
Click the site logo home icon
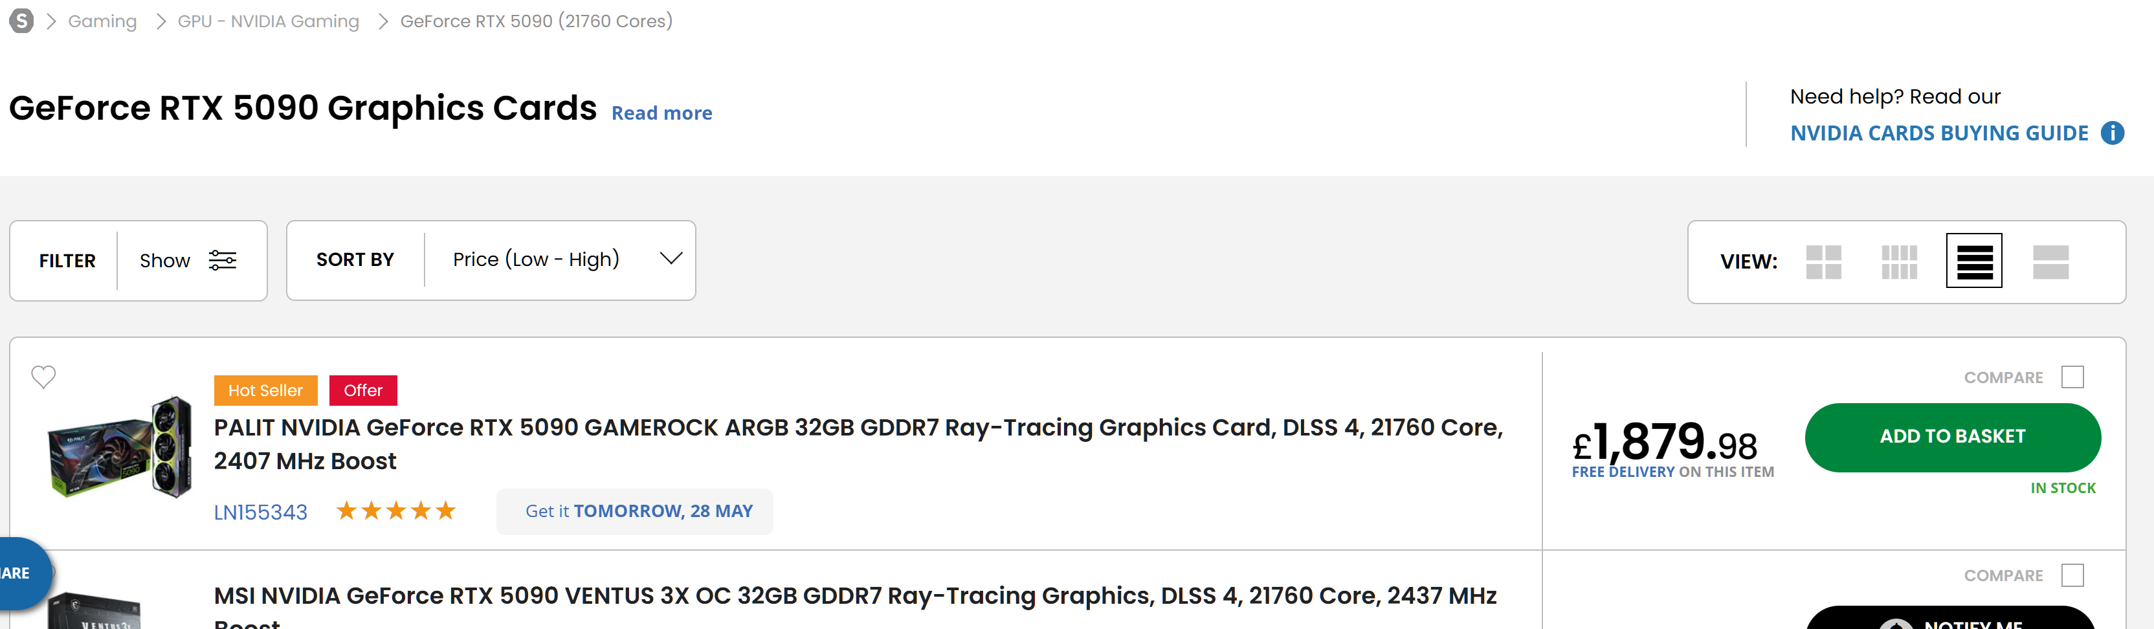(x=22, y=21)
